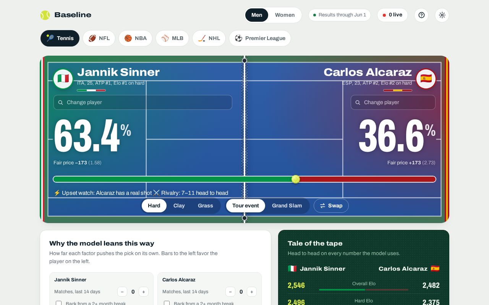The image size is (489, 305).
Task: Check Sinner's back from break checkbox
Action: point(59,303)
